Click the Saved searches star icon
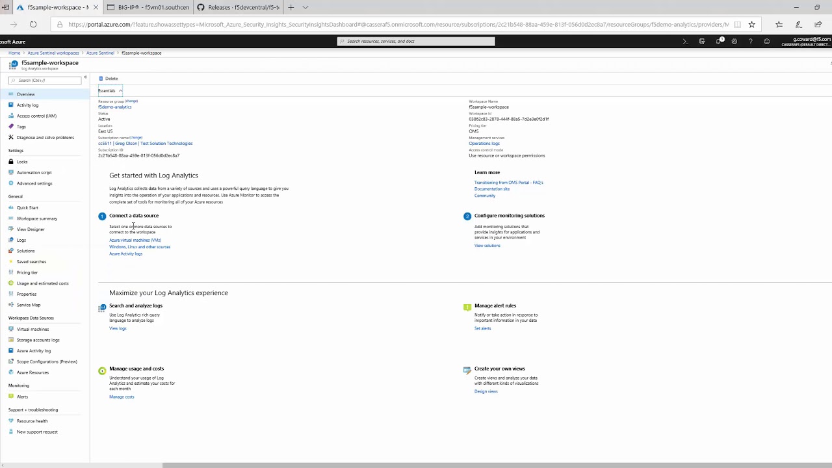 11,261
